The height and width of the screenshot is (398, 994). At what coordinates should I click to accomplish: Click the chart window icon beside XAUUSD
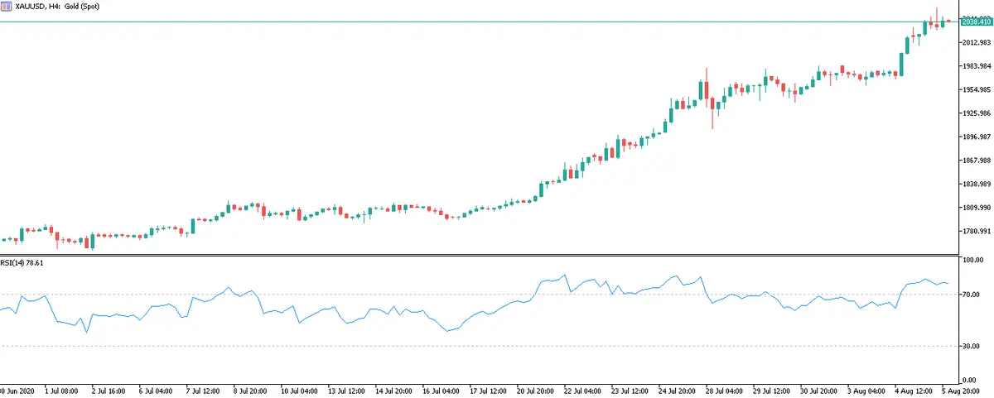(7, 6)
